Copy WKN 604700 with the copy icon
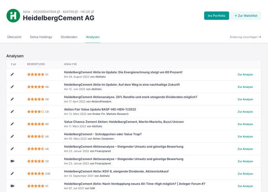This screenshot has height=192, width=268. 76,12
